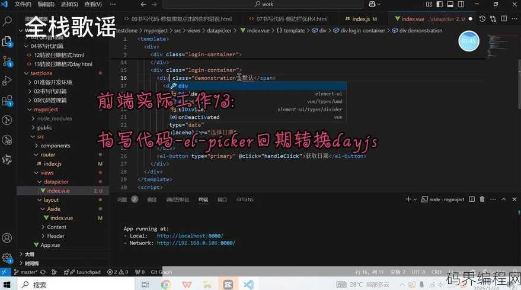This screenshot has height=290, width=521.
Task: Kill terminal with the trash icon
Action: tap(482, 199)
